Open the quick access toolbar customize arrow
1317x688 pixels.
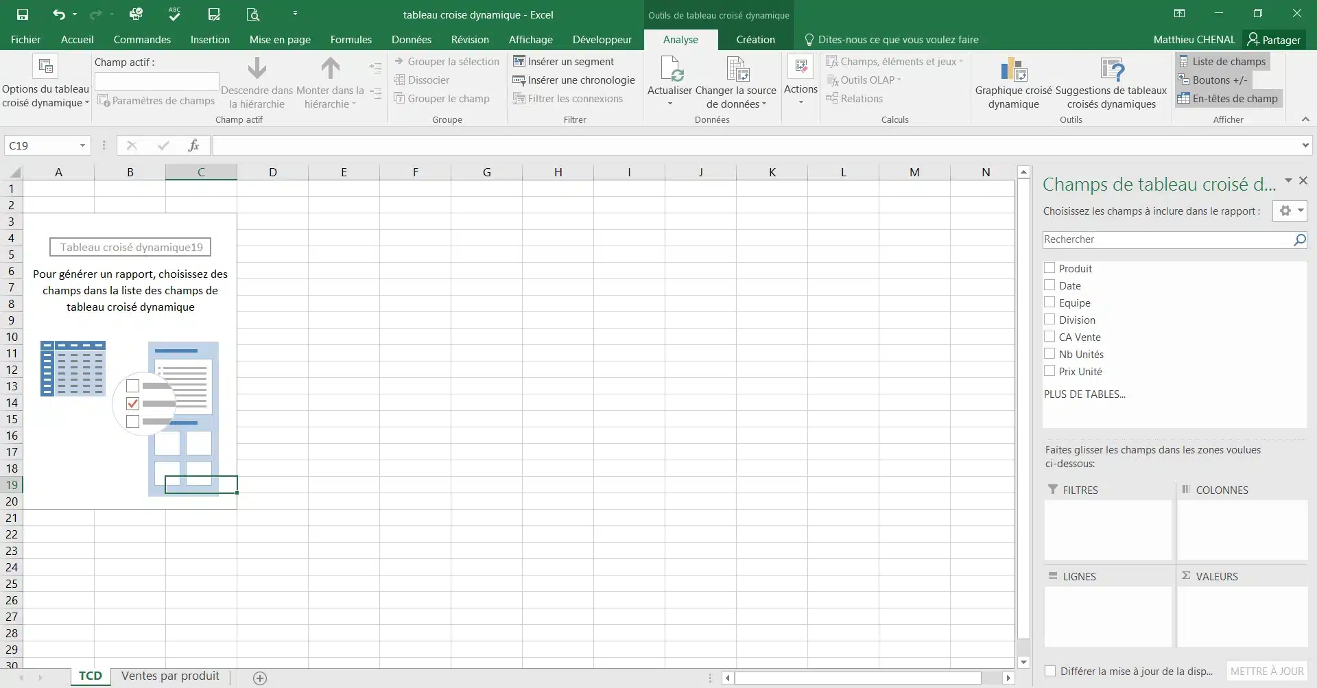295,14
